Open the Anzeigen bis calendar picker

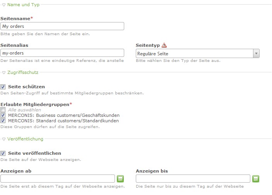pyautogui.click(x=256, y=179)
